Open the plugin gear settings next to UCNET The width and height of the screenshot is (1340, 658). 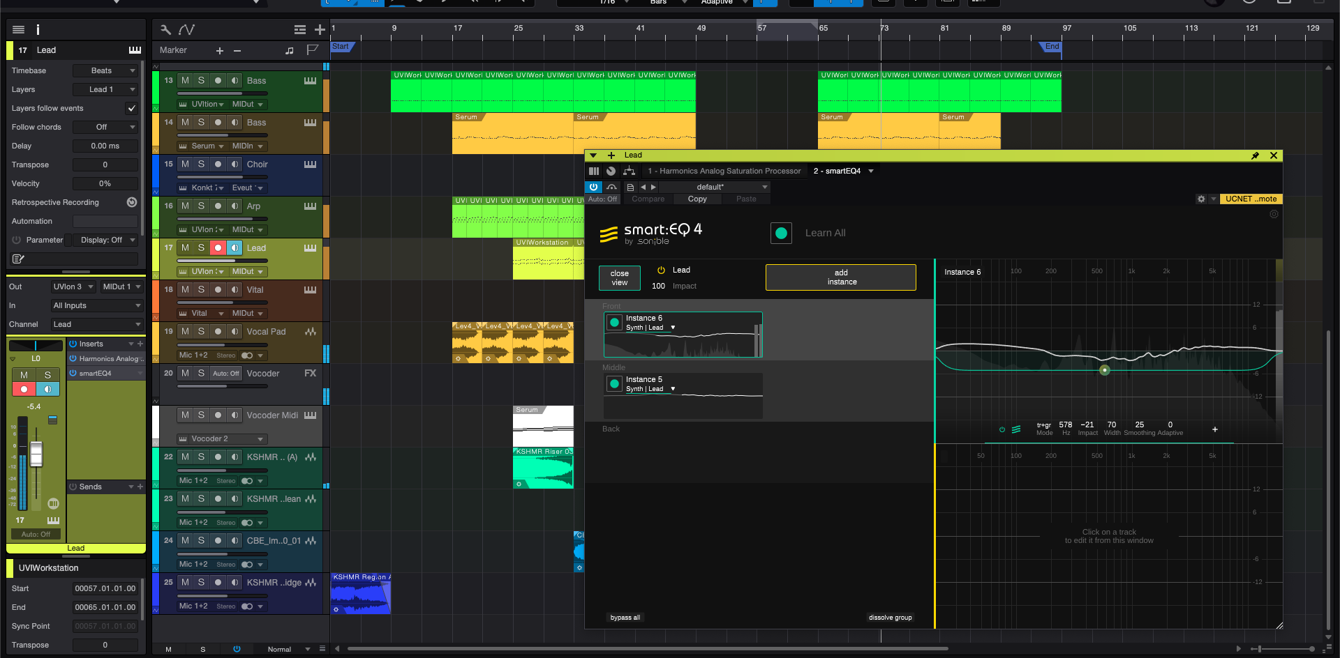1201,199
